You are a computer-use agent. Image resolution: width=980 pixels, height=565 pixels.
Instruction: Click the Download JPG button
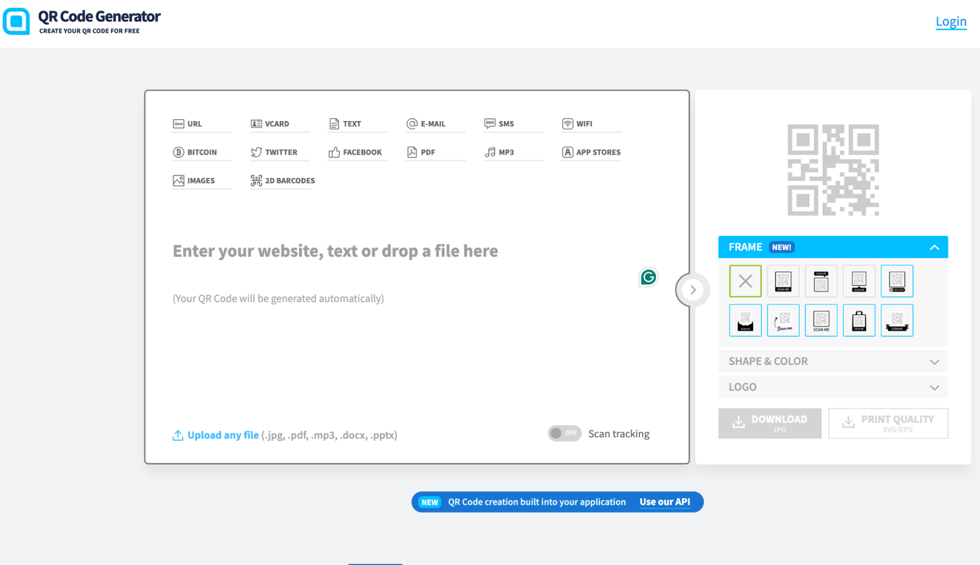[769, 423]
